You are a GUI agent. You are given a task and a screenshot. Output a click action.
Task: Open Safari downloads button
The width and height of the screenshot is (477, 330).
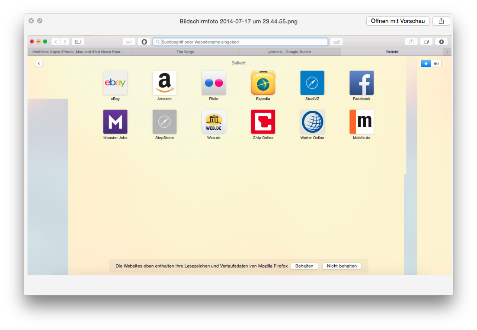[x=442, y=42]
